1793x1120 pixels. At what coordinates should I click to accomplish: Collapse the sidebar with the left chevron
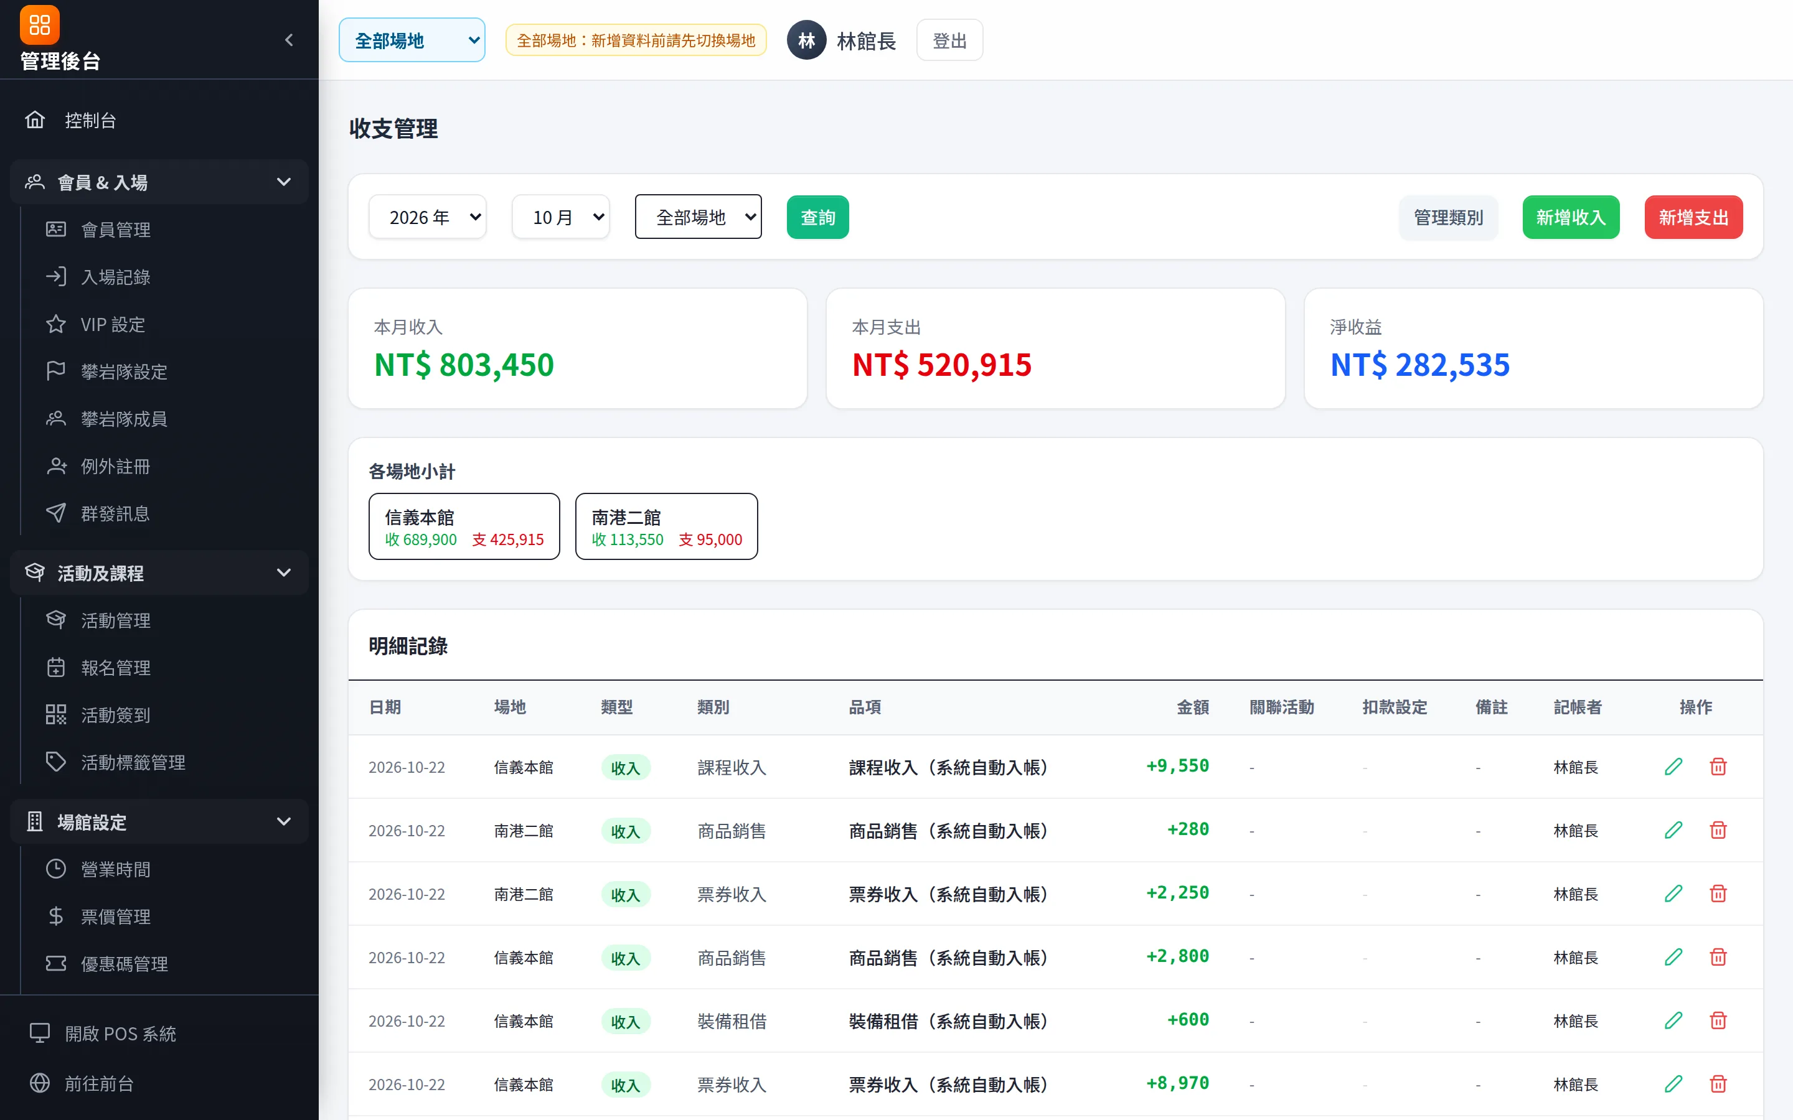tap(289, 40)
